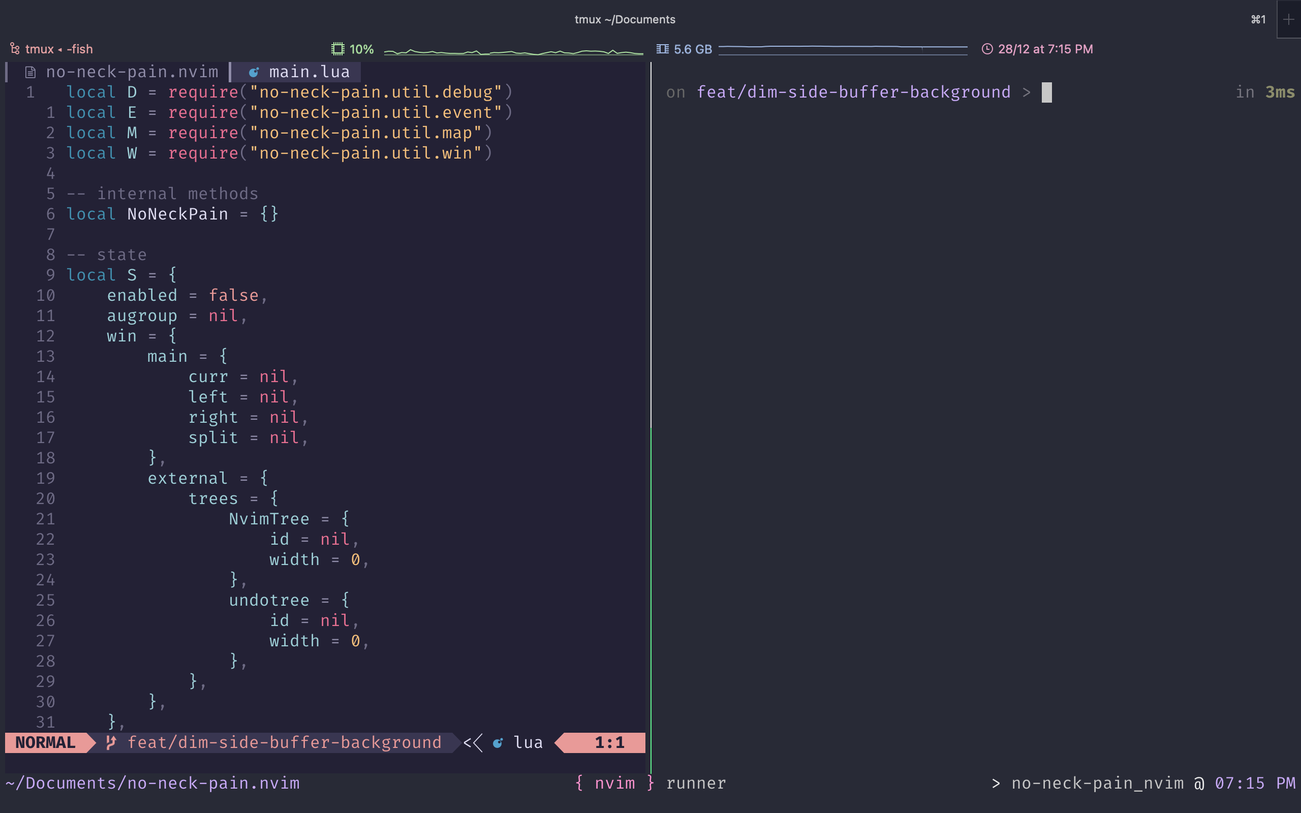Viewport: 1301px width, 813px height.
Task: Select the nvim window entry in the tmux bar
Action: (615, 783)
